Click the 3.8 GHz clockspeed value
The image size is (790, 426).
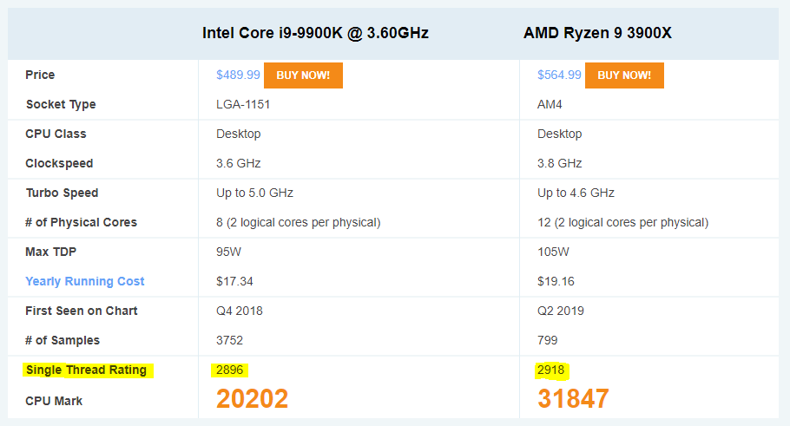559,164
